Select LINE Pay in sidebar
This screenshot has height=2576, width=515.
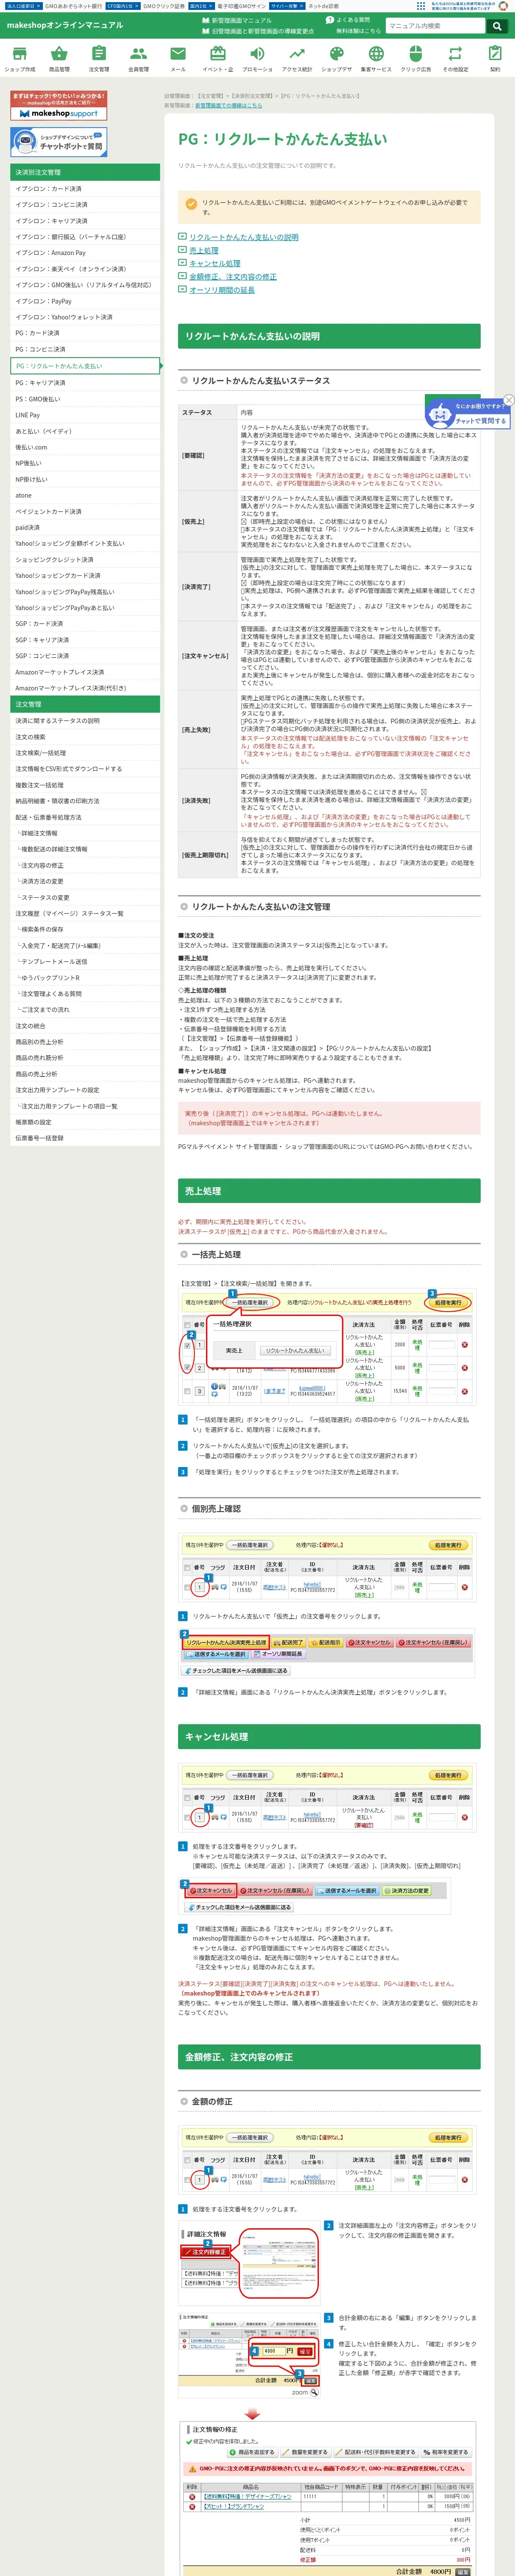pos(85,415)
